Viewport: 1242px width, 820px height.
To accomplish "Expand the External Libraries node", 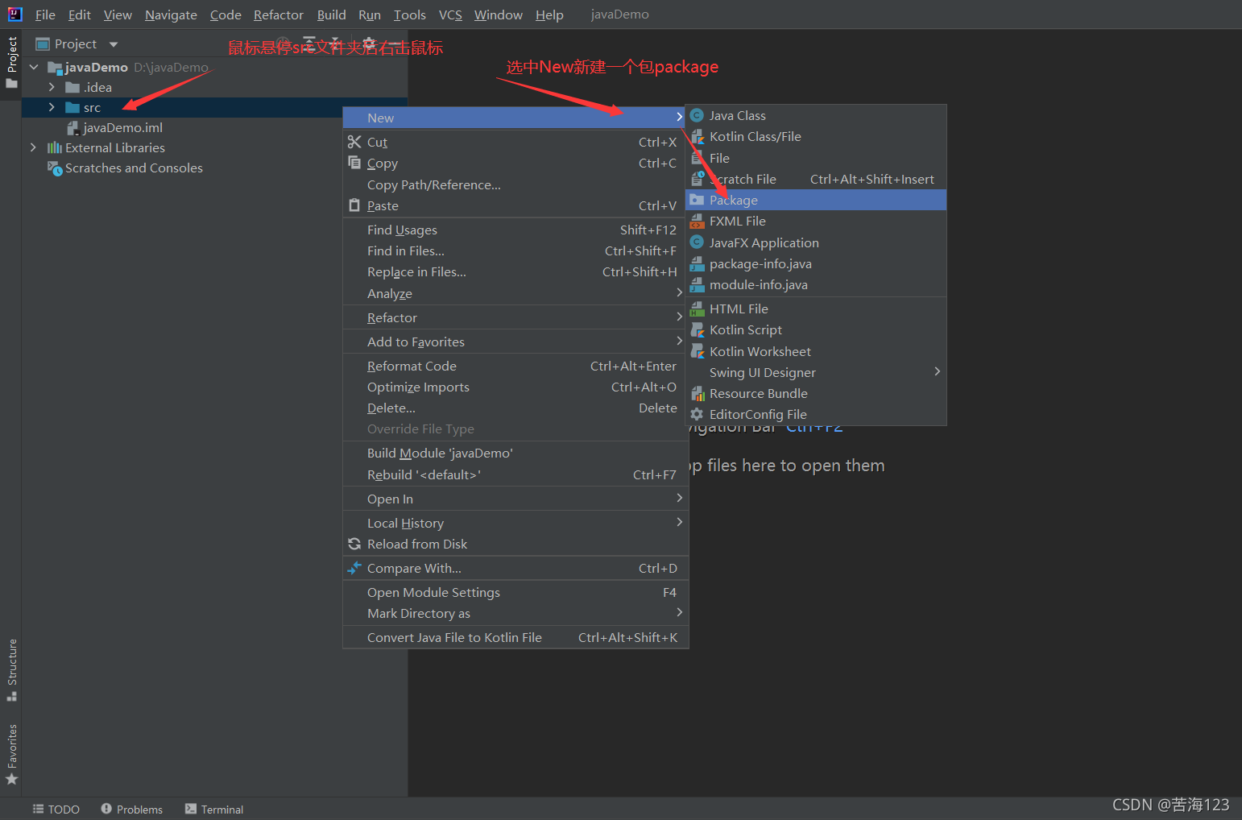I will pos(33,147).
